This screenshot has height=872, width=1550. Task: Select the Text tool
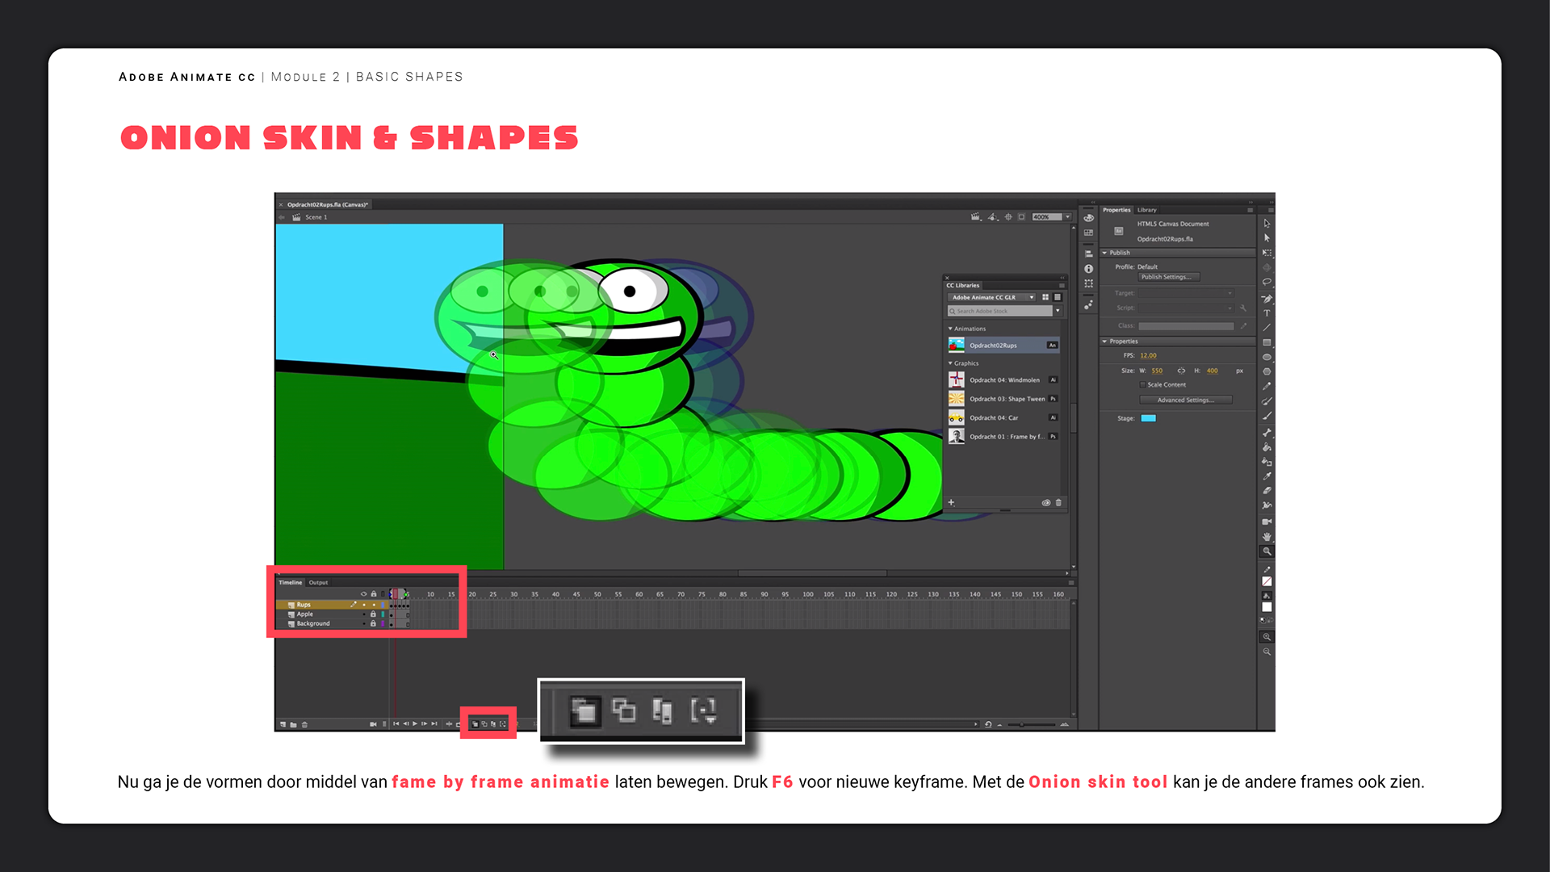1267,313
